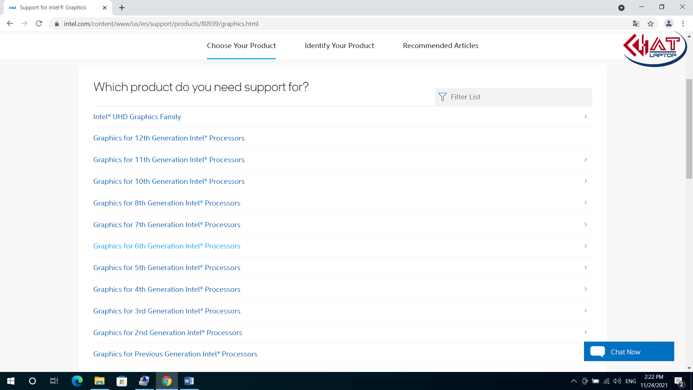The image size is (693, 390).
Task: Click the scrollbar down arrow
Action: click(689, 368)
